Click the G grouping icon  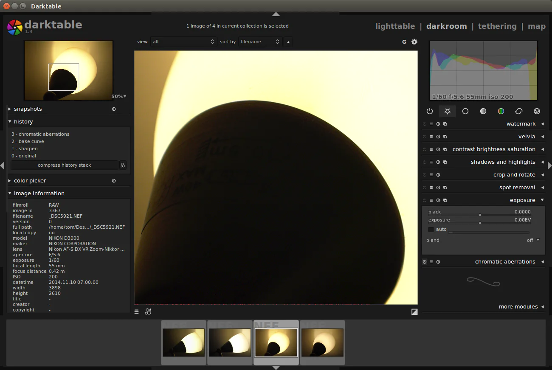coord(404,42)
